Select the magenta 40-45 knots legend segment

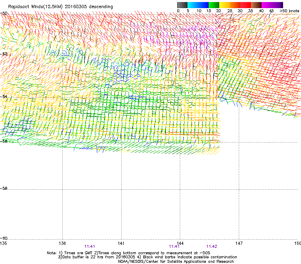[x=267, y=5]
